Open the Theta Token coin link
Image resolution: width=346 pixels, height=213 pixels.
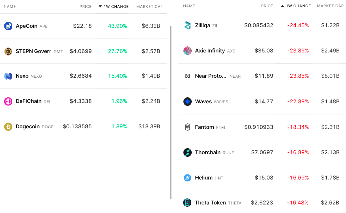point(210,203)
